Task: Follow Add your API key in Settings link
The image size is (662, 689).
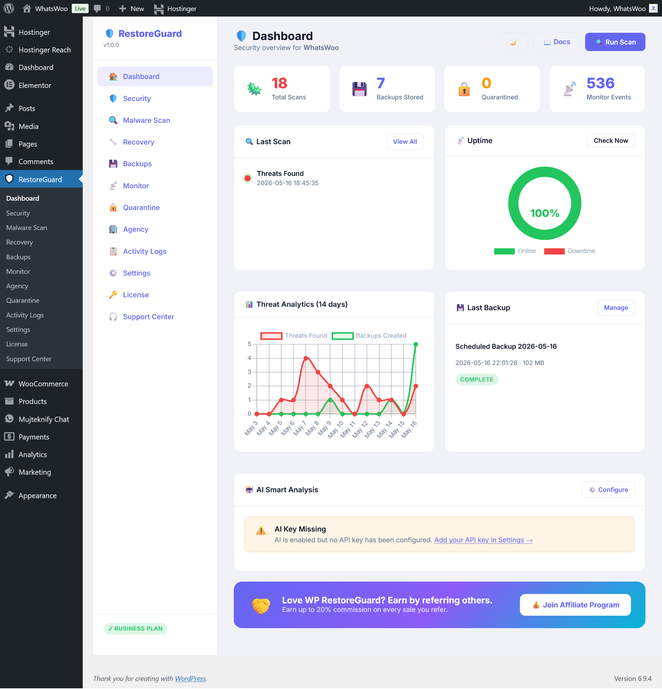Action: tap(483, 540)
